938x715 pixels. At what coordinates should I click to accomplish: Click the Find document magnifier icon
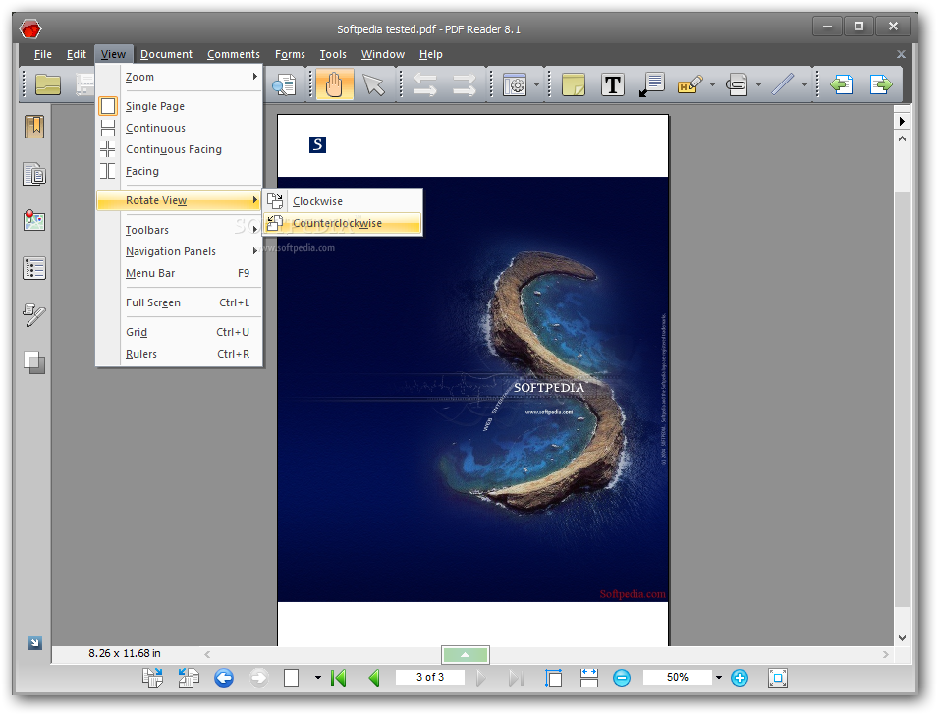[284, 84]
